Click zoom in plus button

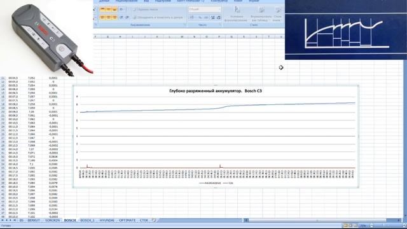tap(404, 226)
